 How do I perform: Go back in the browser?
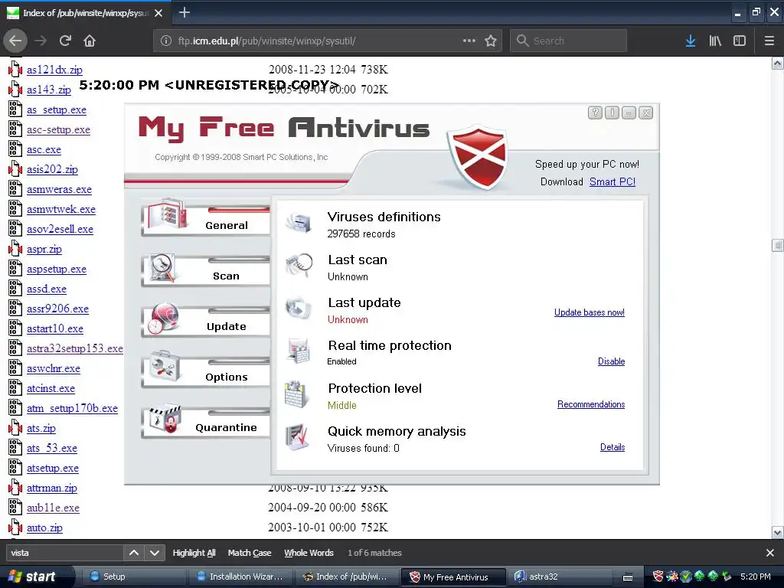pyautogui.click(x=15, y=41)
